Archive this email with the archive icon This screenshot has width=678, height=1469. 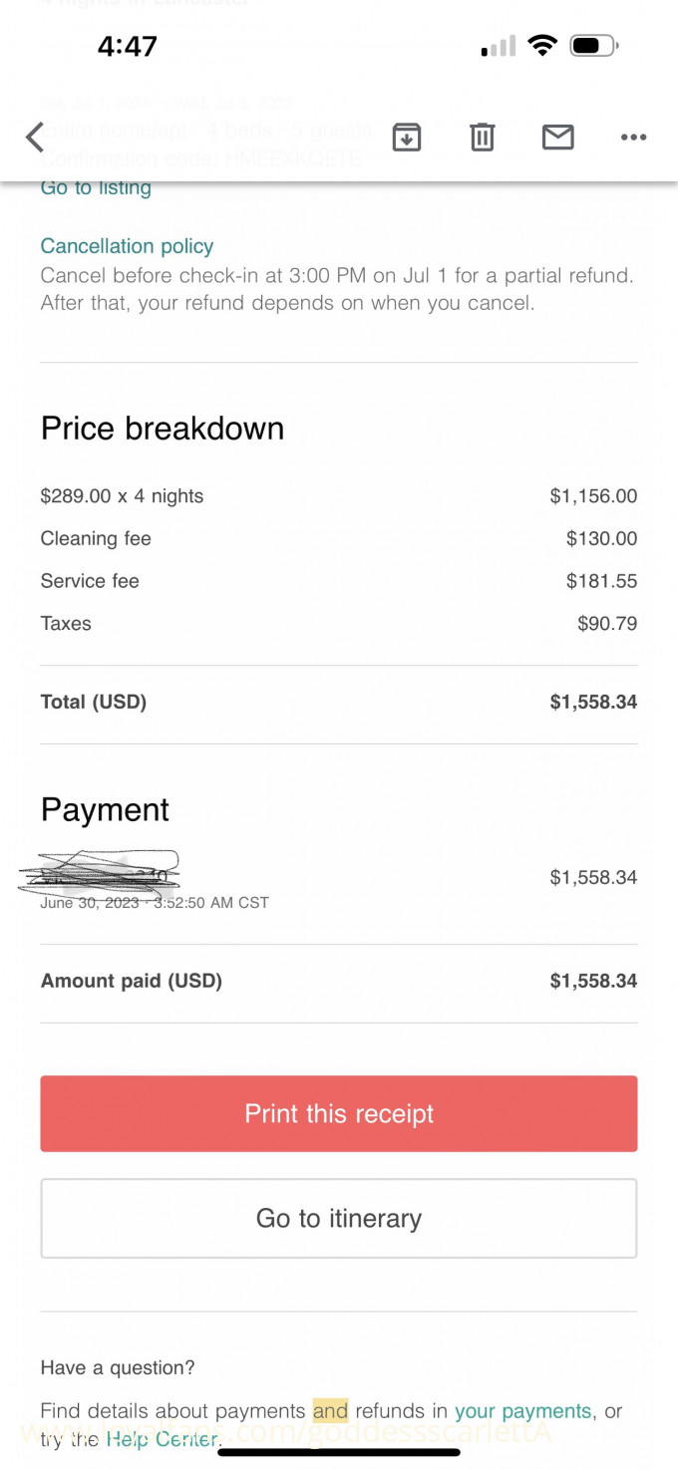(406, 138)
